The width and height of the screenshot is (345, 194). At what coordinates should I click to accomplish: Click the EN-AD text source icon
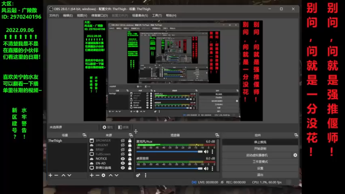(92, 163)
